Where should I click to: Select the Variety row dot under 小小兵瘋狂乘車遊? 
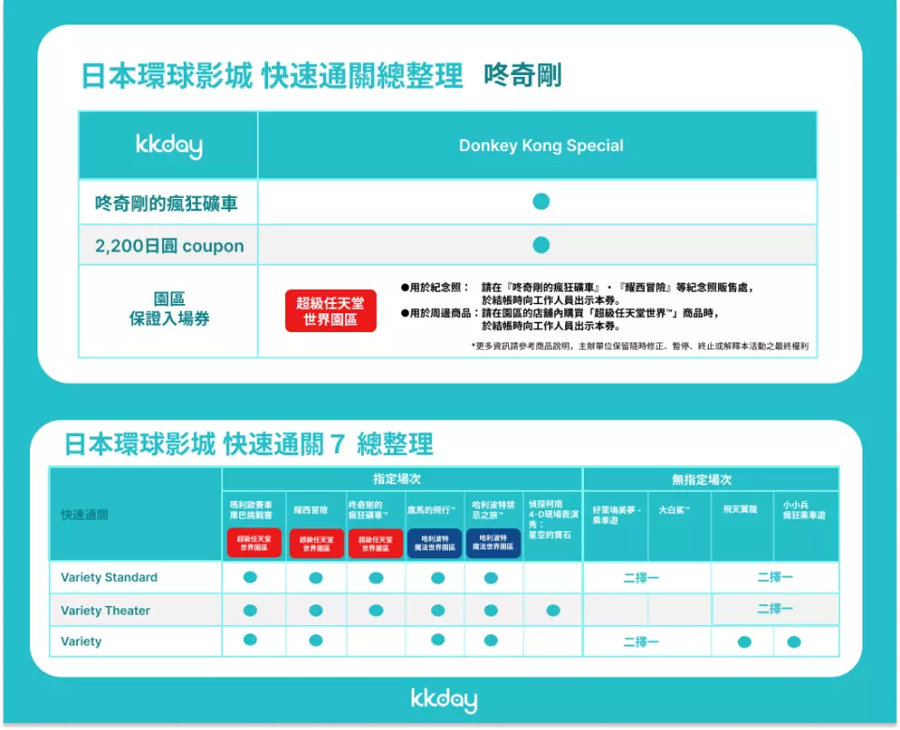(794, 643)
